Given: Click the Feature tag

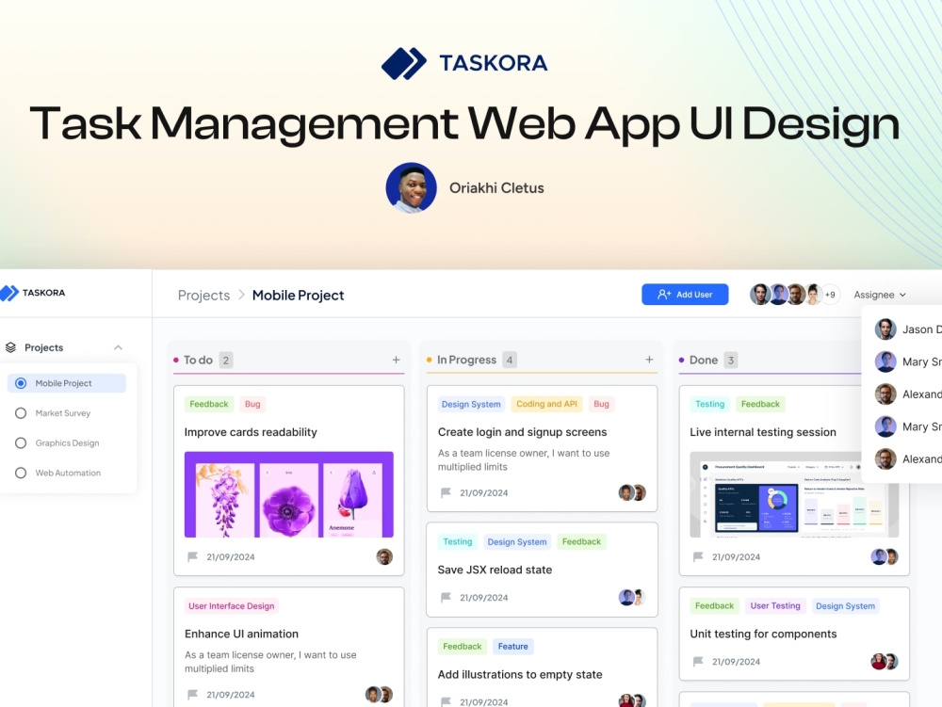Looking at the screenshot, I should (513, 647).
